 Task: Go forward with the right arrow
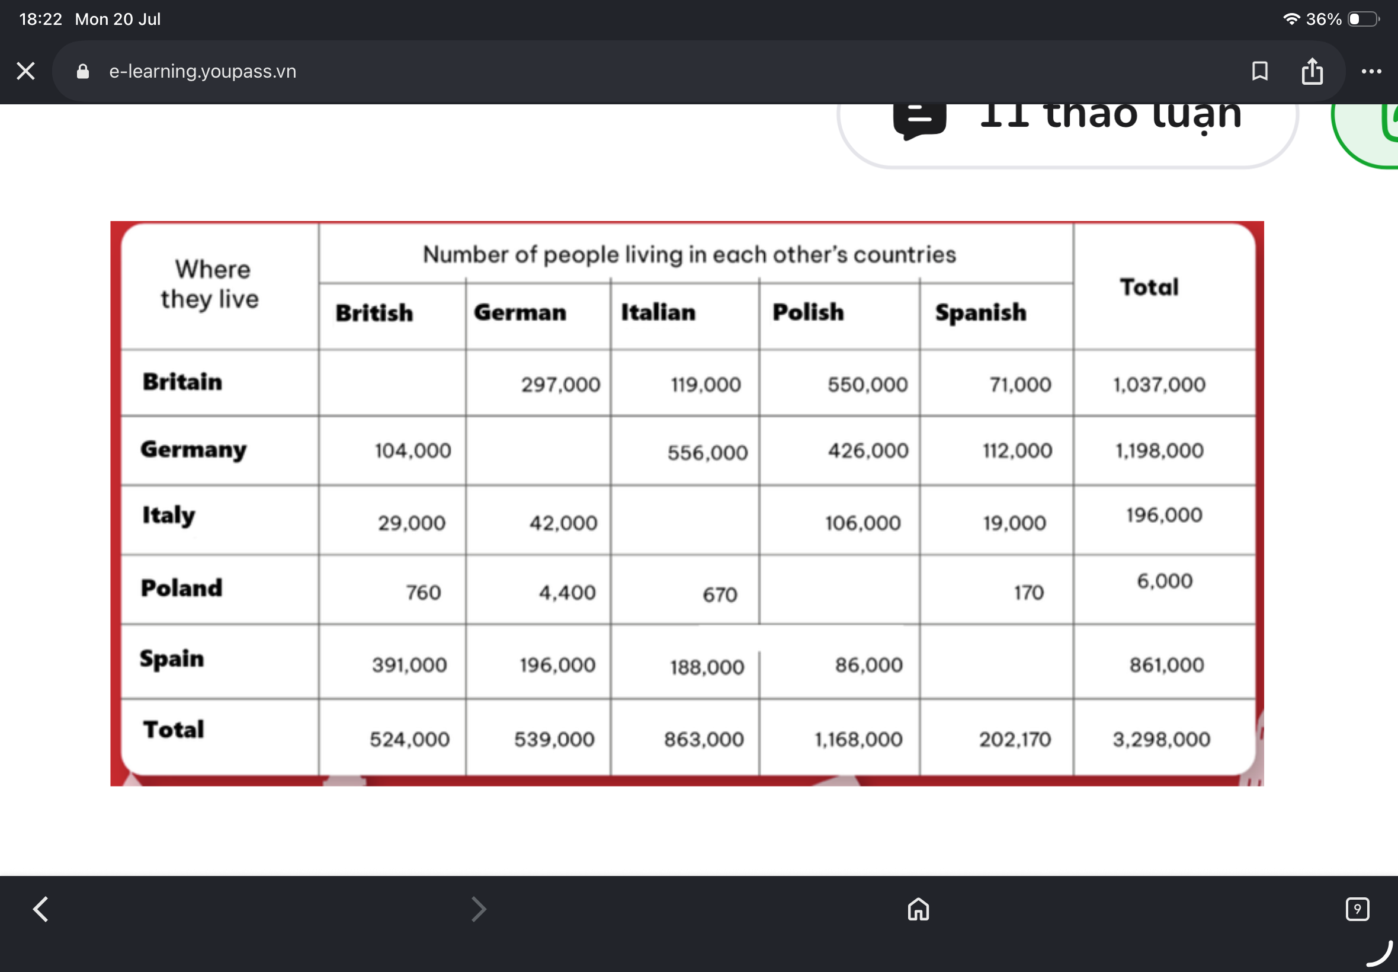479,909
